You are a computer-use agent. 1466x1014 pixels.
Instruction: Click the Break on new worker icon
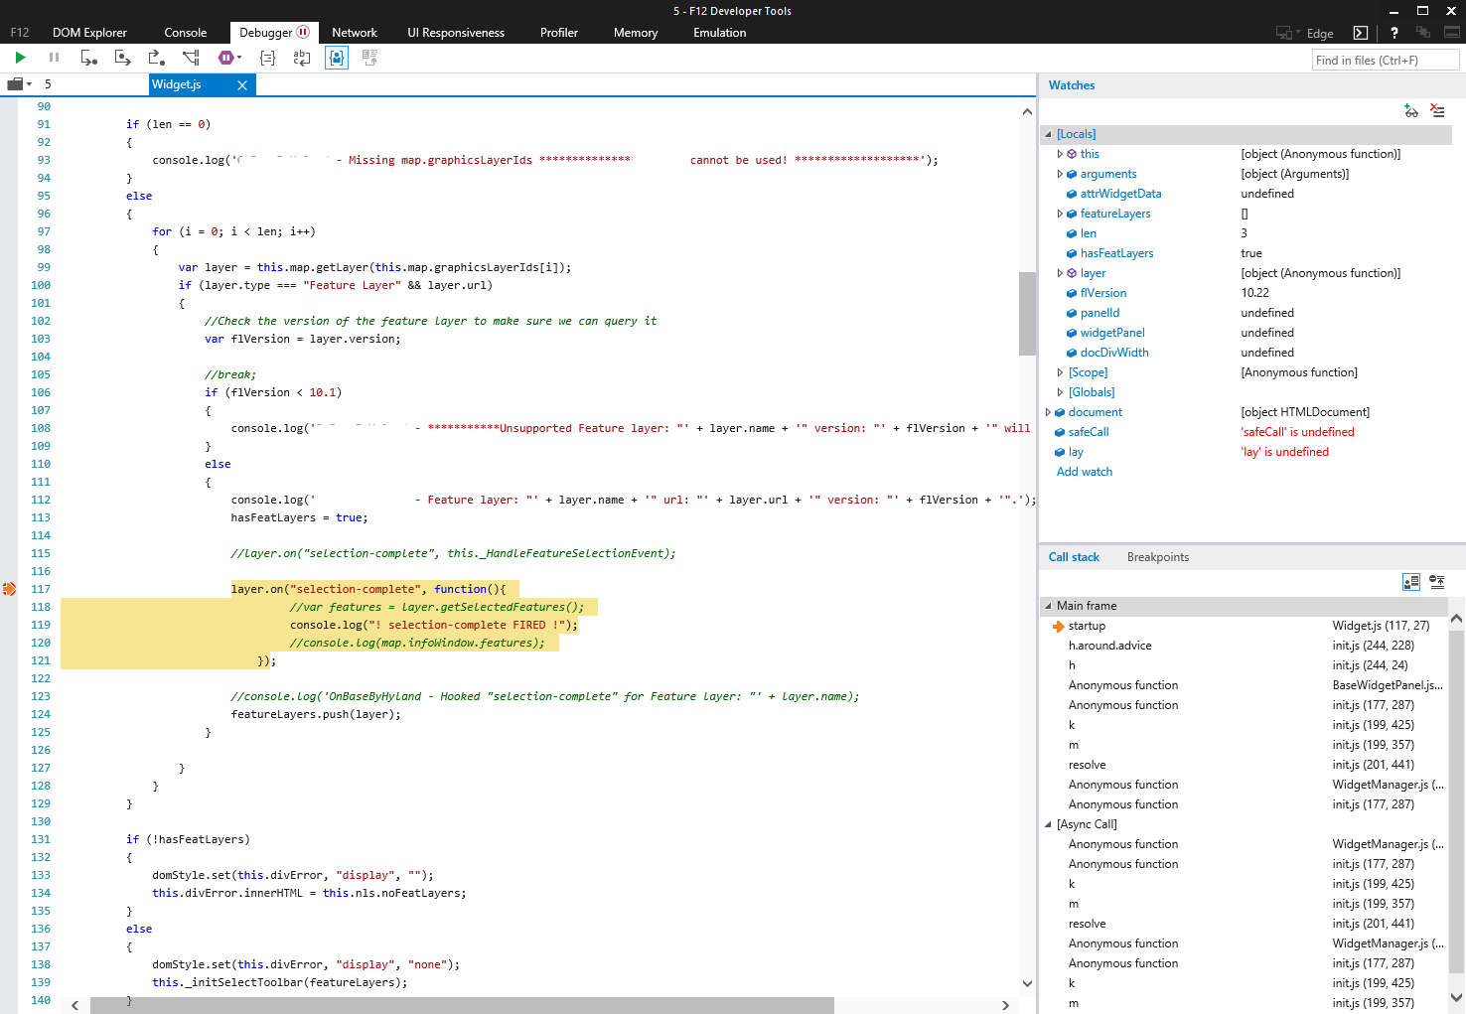click(x=191, y=58)
